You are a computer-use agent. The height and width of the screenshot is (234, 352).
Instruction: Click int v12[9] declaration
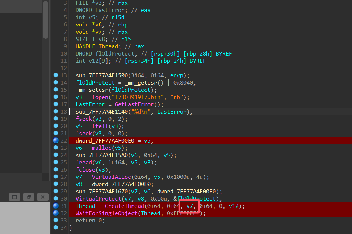[93, 61]
